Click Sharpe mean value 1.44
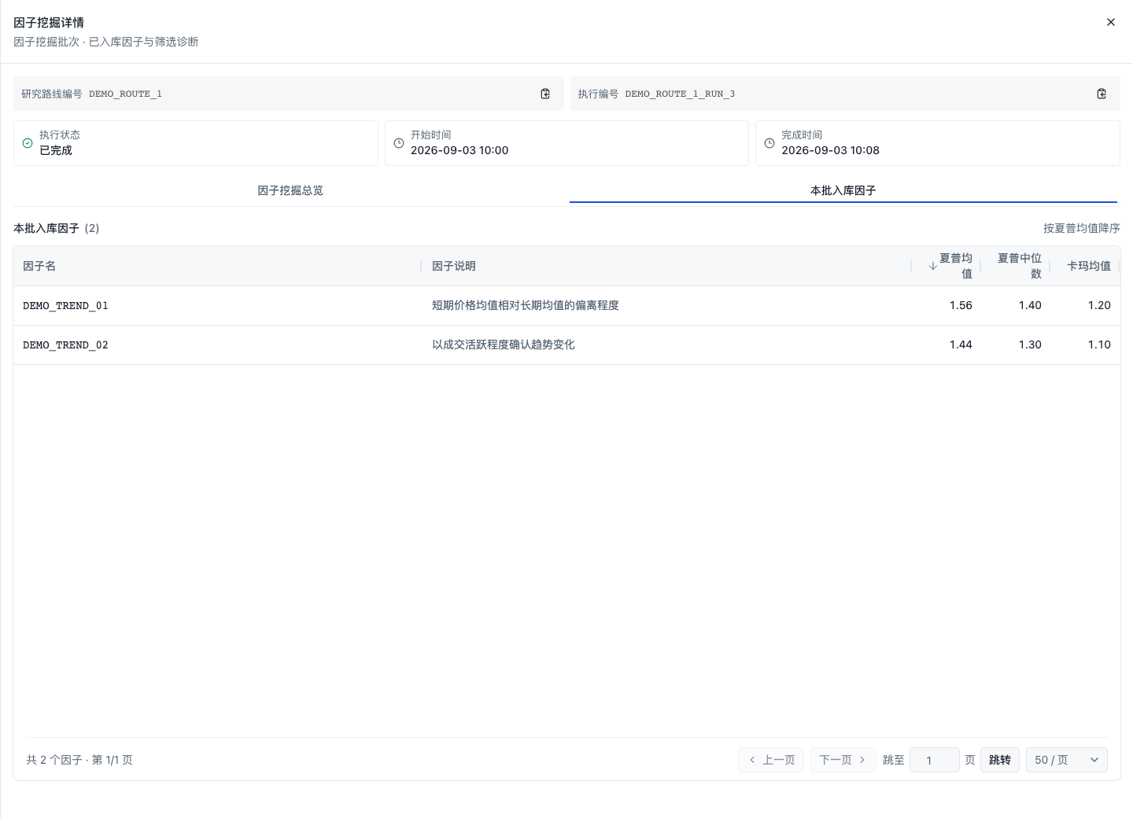 coord(961,345)
